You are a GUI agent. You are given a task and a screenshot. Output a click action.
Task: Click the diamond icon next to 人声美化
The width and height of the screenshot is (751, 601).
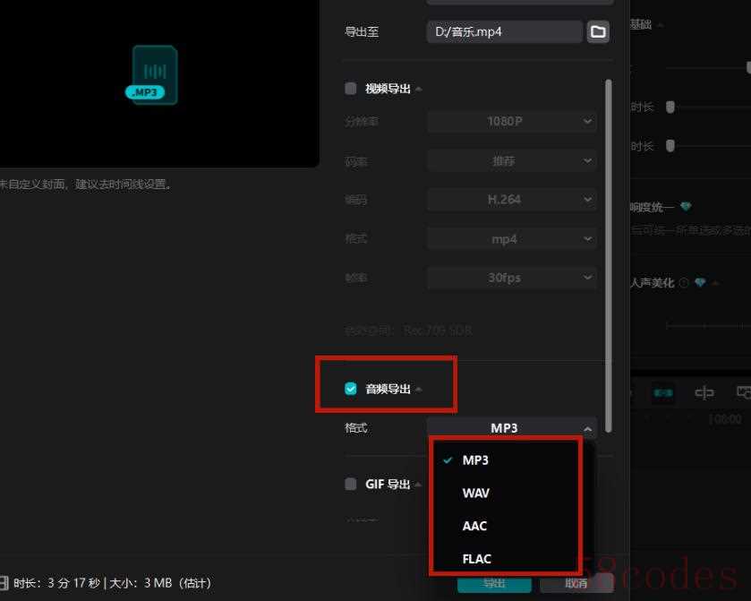coord(700,283)
